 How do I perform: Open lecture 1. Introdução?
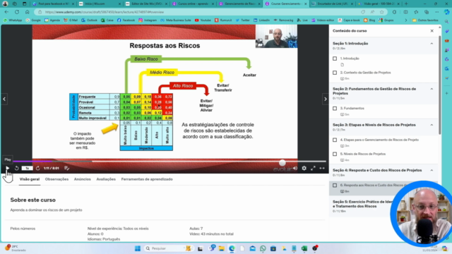pos(350,59)
